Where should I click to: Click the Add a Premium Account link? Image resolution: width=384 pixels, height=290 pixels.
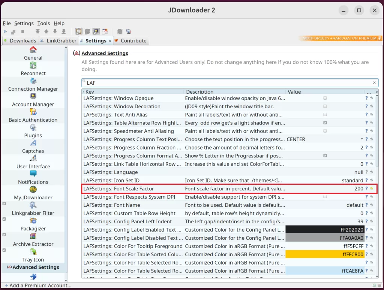[37, 286]
